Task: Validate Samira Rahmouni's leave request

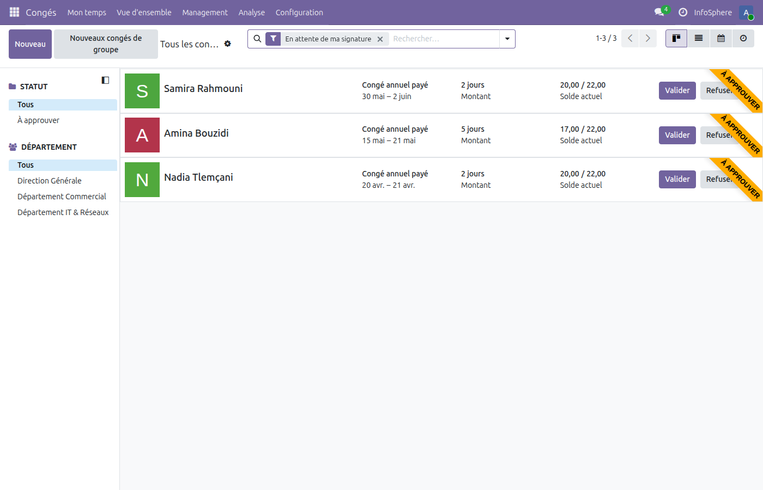Action: click(x=677, y=90)
